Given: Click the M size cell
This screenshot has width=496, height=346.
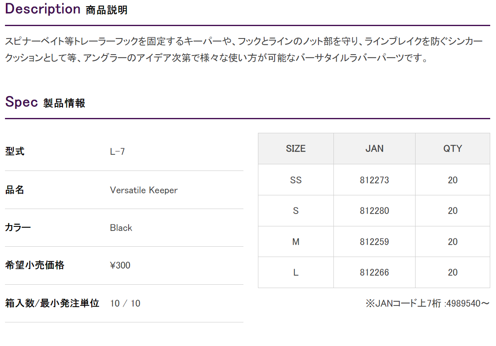Looking at the screenshot, I should coord(296,242).
